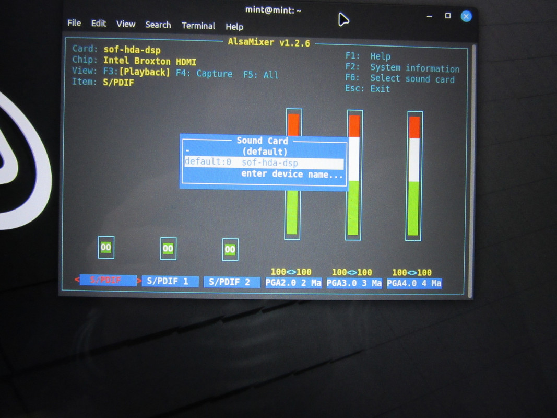Select the PGA3.0 3 Ma control label
Viewport: 557px width, 418px height.
[354, 283]
